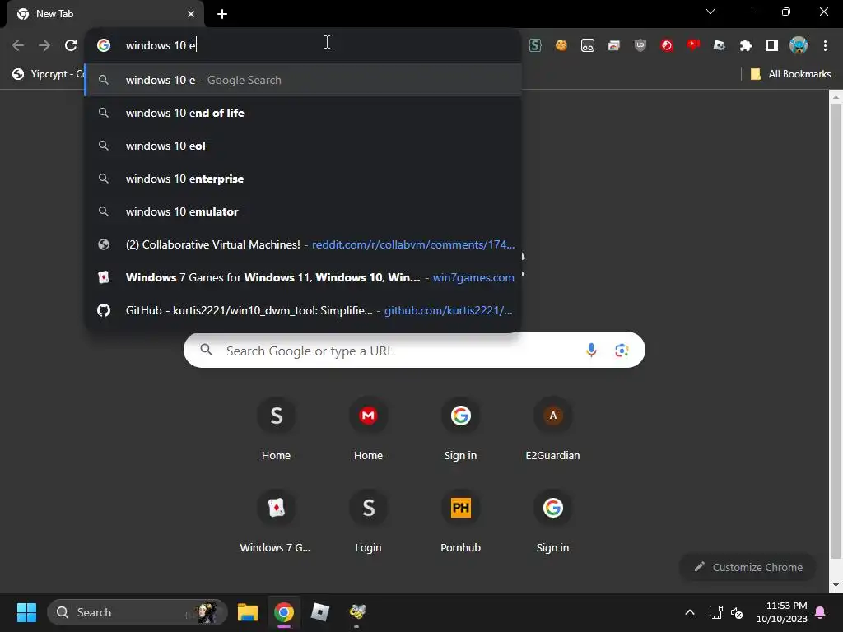Choose suggestion 'windows 10 enterprise'
Screen dimensions: 843x632
tap(304, 179)
